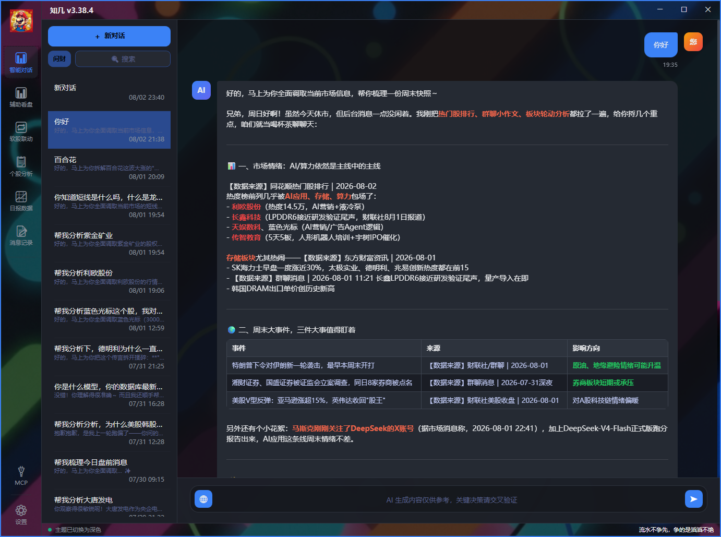Viewport: 721px width, 537px height.
Task: Open the 日报数据 sidebar section
Action: pos(21,201)
